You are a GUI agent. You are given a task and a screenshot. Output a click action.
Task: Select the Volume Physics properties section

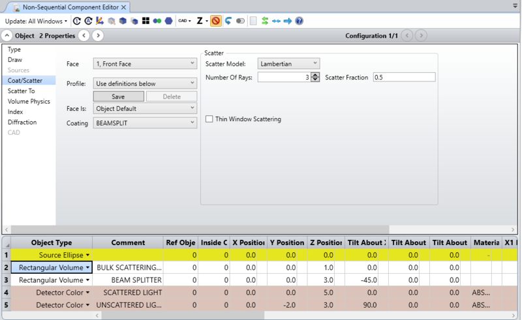(x=29, y=102)
